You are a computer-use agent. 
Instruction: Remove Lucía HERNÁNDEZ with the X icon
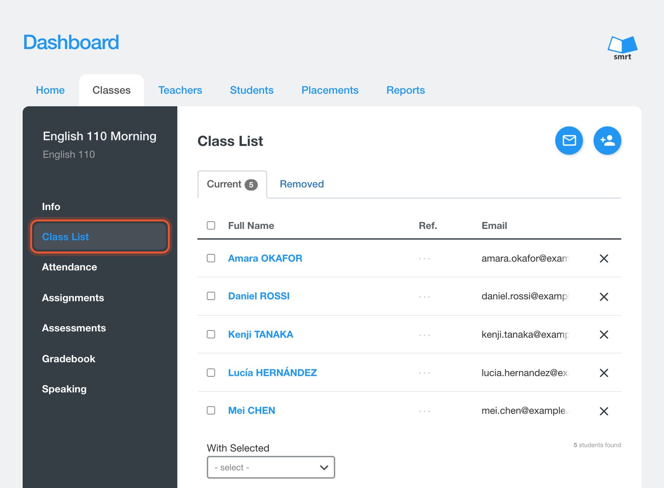[604, 373]
